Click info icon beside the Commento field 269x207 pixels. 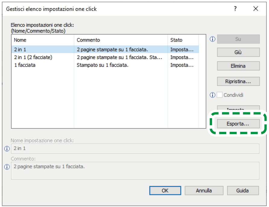pos(7,167)
